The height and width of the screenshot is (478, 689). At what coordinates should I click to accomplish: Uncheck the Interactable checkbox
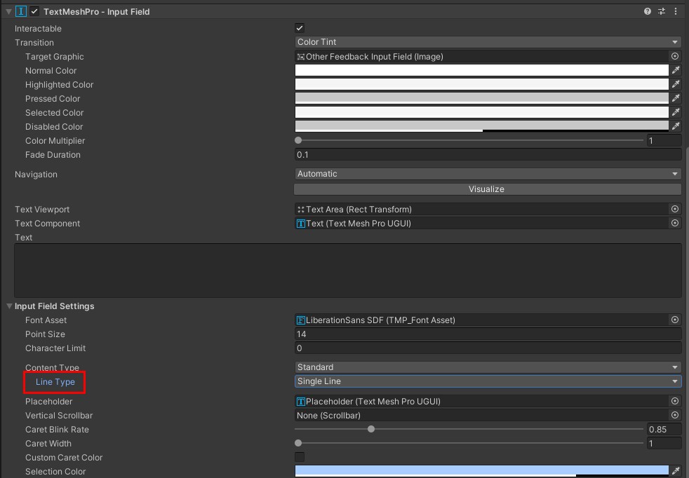pos(300,28)
